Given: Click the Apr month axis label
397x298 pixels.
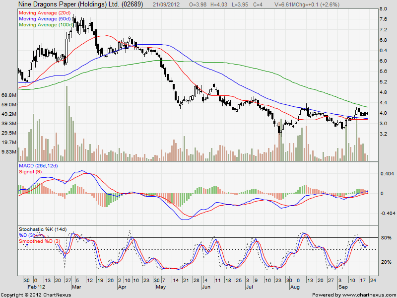Looking at the screenshot, I should pos(122,287).
